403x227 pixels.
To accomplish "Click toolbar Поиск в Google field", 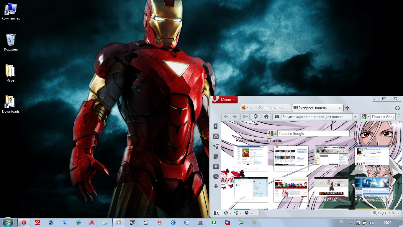I will 383,117.
